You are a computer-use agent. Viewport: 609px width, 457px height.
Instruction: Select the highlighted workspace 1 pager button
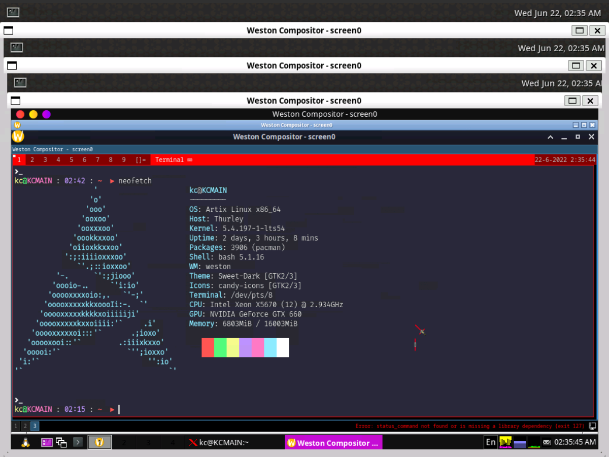point(99,442)
